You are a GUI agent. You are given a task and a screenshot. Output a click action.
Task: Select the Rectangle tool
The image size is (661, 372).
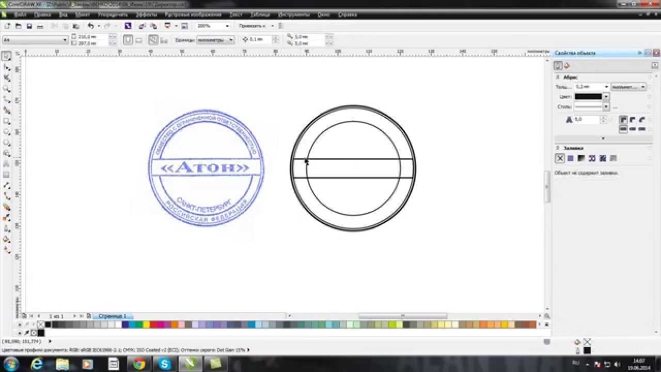click(x=7, y=121)
